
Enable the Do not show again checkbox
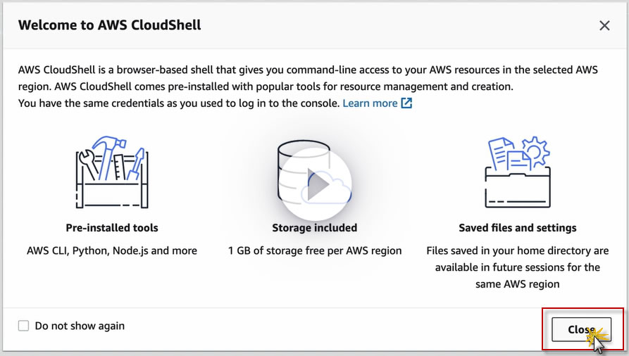24,326
